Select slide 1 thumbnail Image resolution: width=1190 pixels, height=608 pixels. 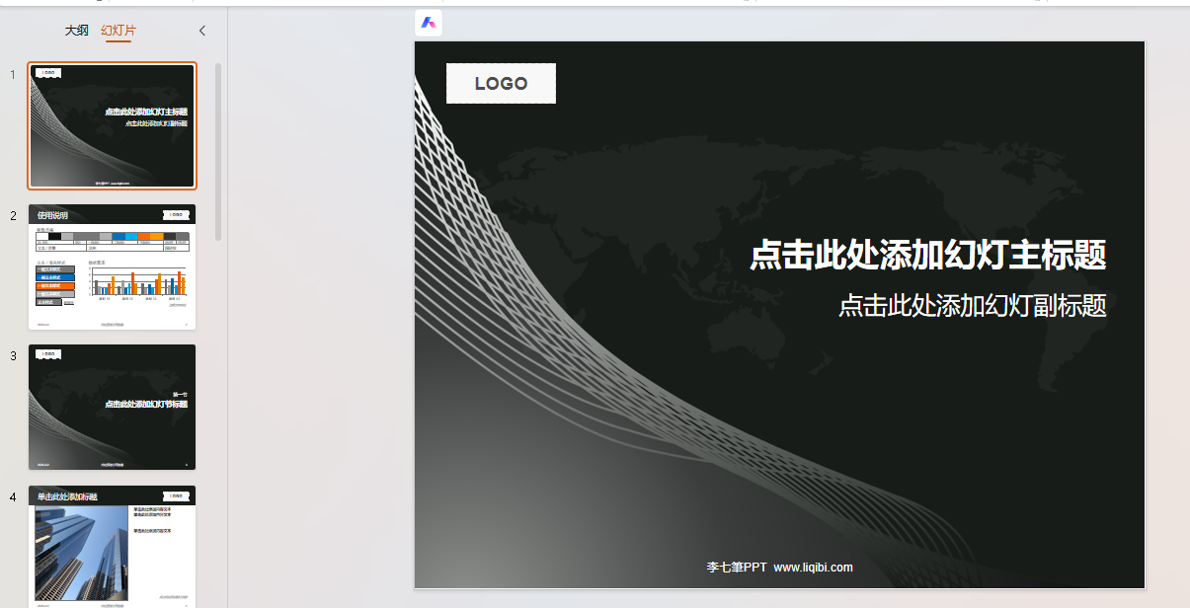point(113,125)
